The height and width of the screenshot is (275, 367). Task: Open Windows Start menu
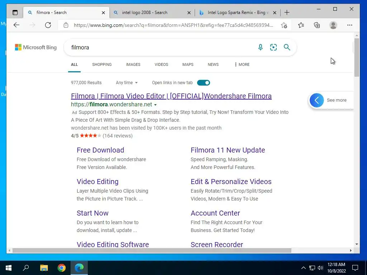9,268
